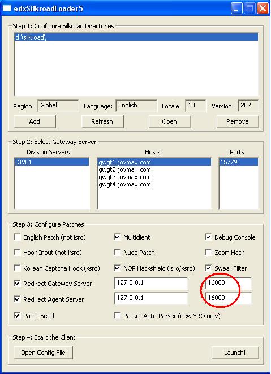The image size is (271, 374).
Task: Click the Gateway Server IP field
Action: [151, 283]
